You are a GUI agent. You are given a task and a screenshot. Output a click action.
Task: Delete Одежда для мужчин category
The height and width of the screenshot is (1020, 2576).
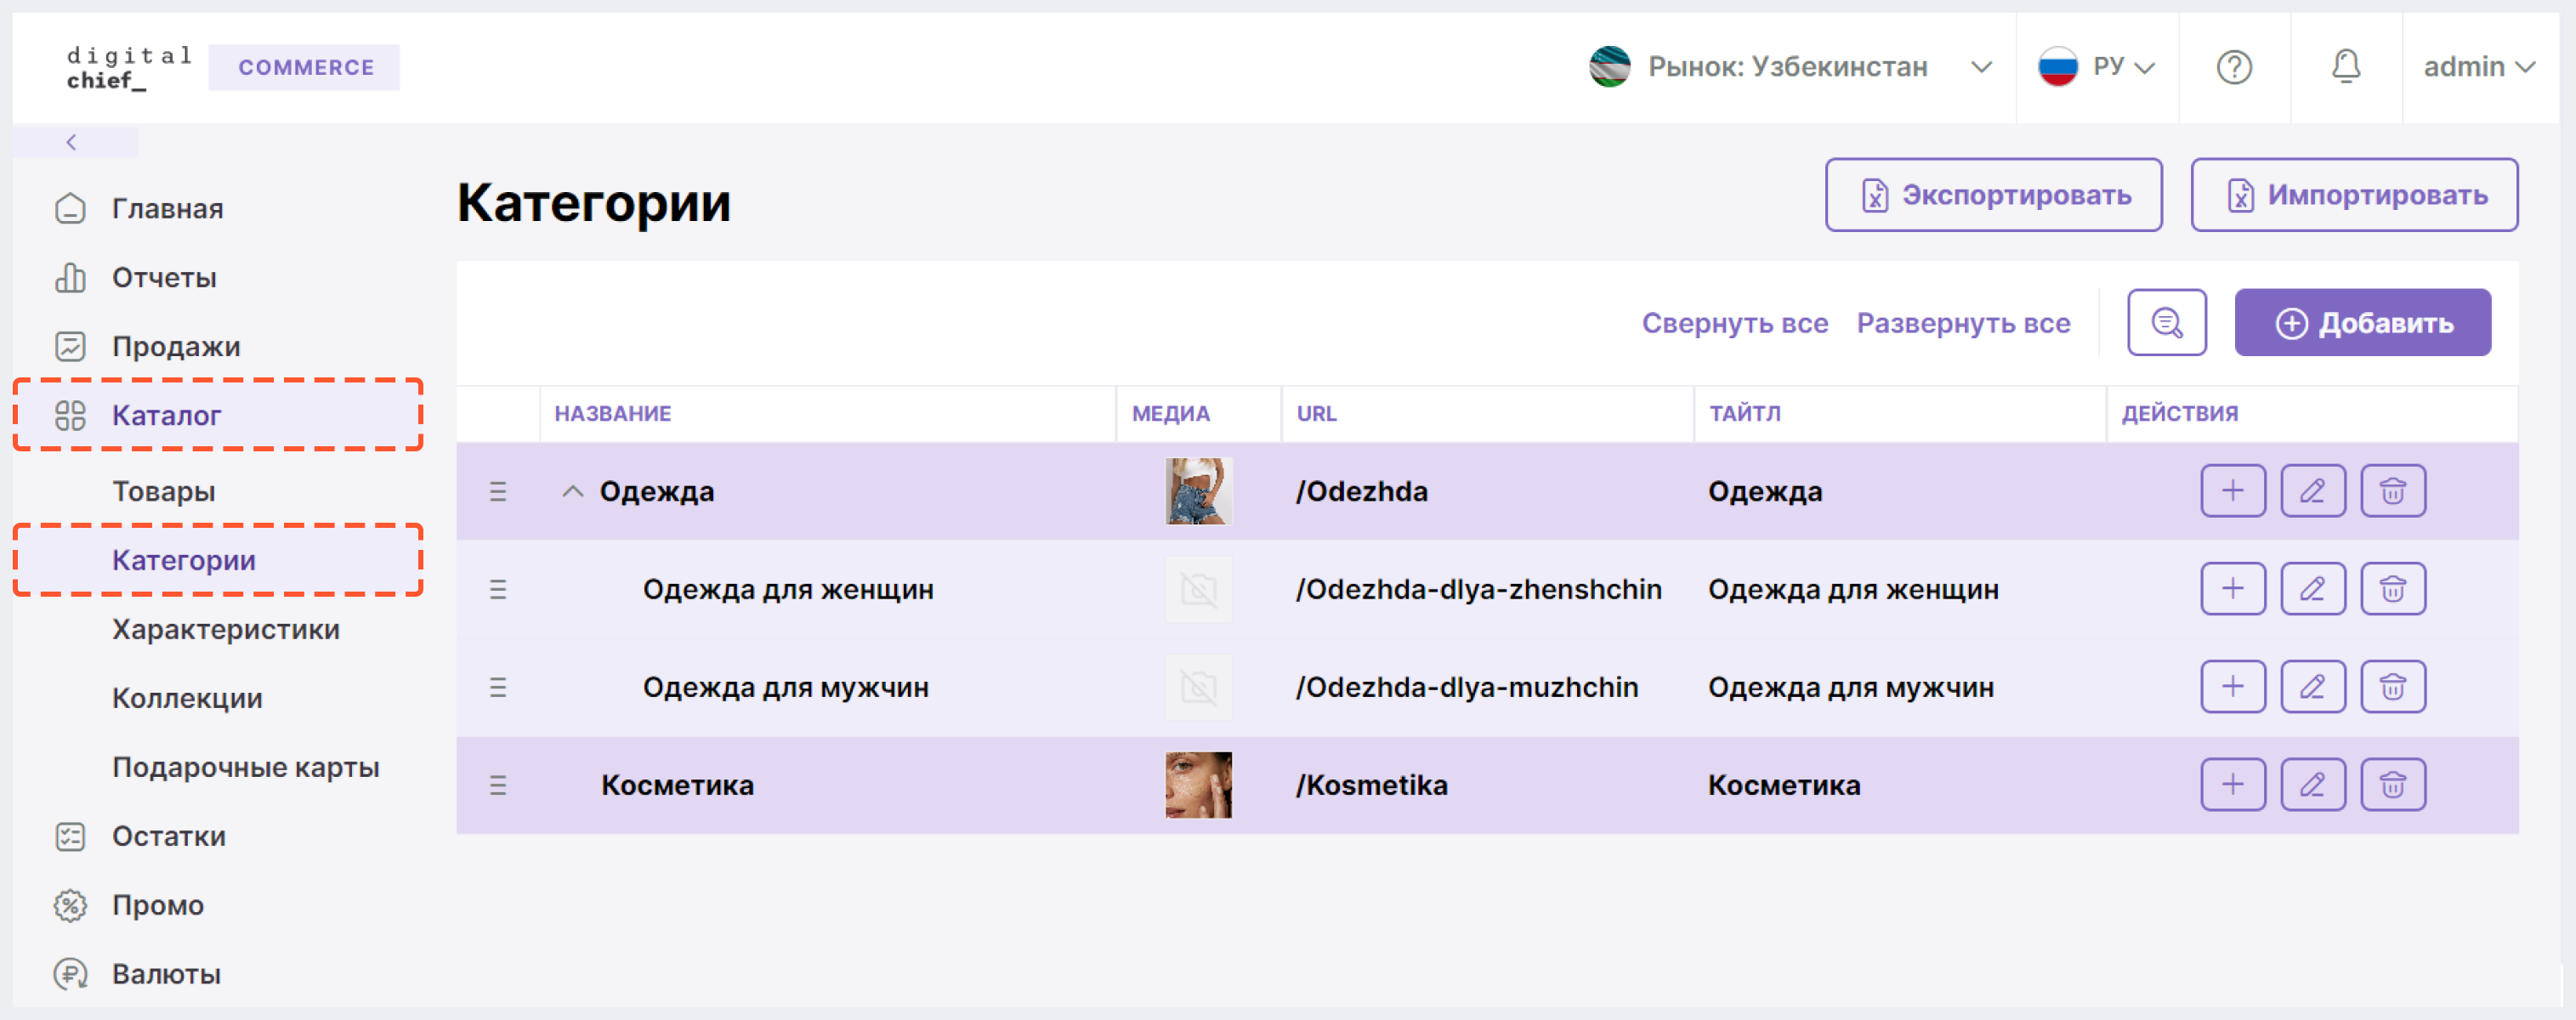pyautogui.click(x=2392, y=687)
